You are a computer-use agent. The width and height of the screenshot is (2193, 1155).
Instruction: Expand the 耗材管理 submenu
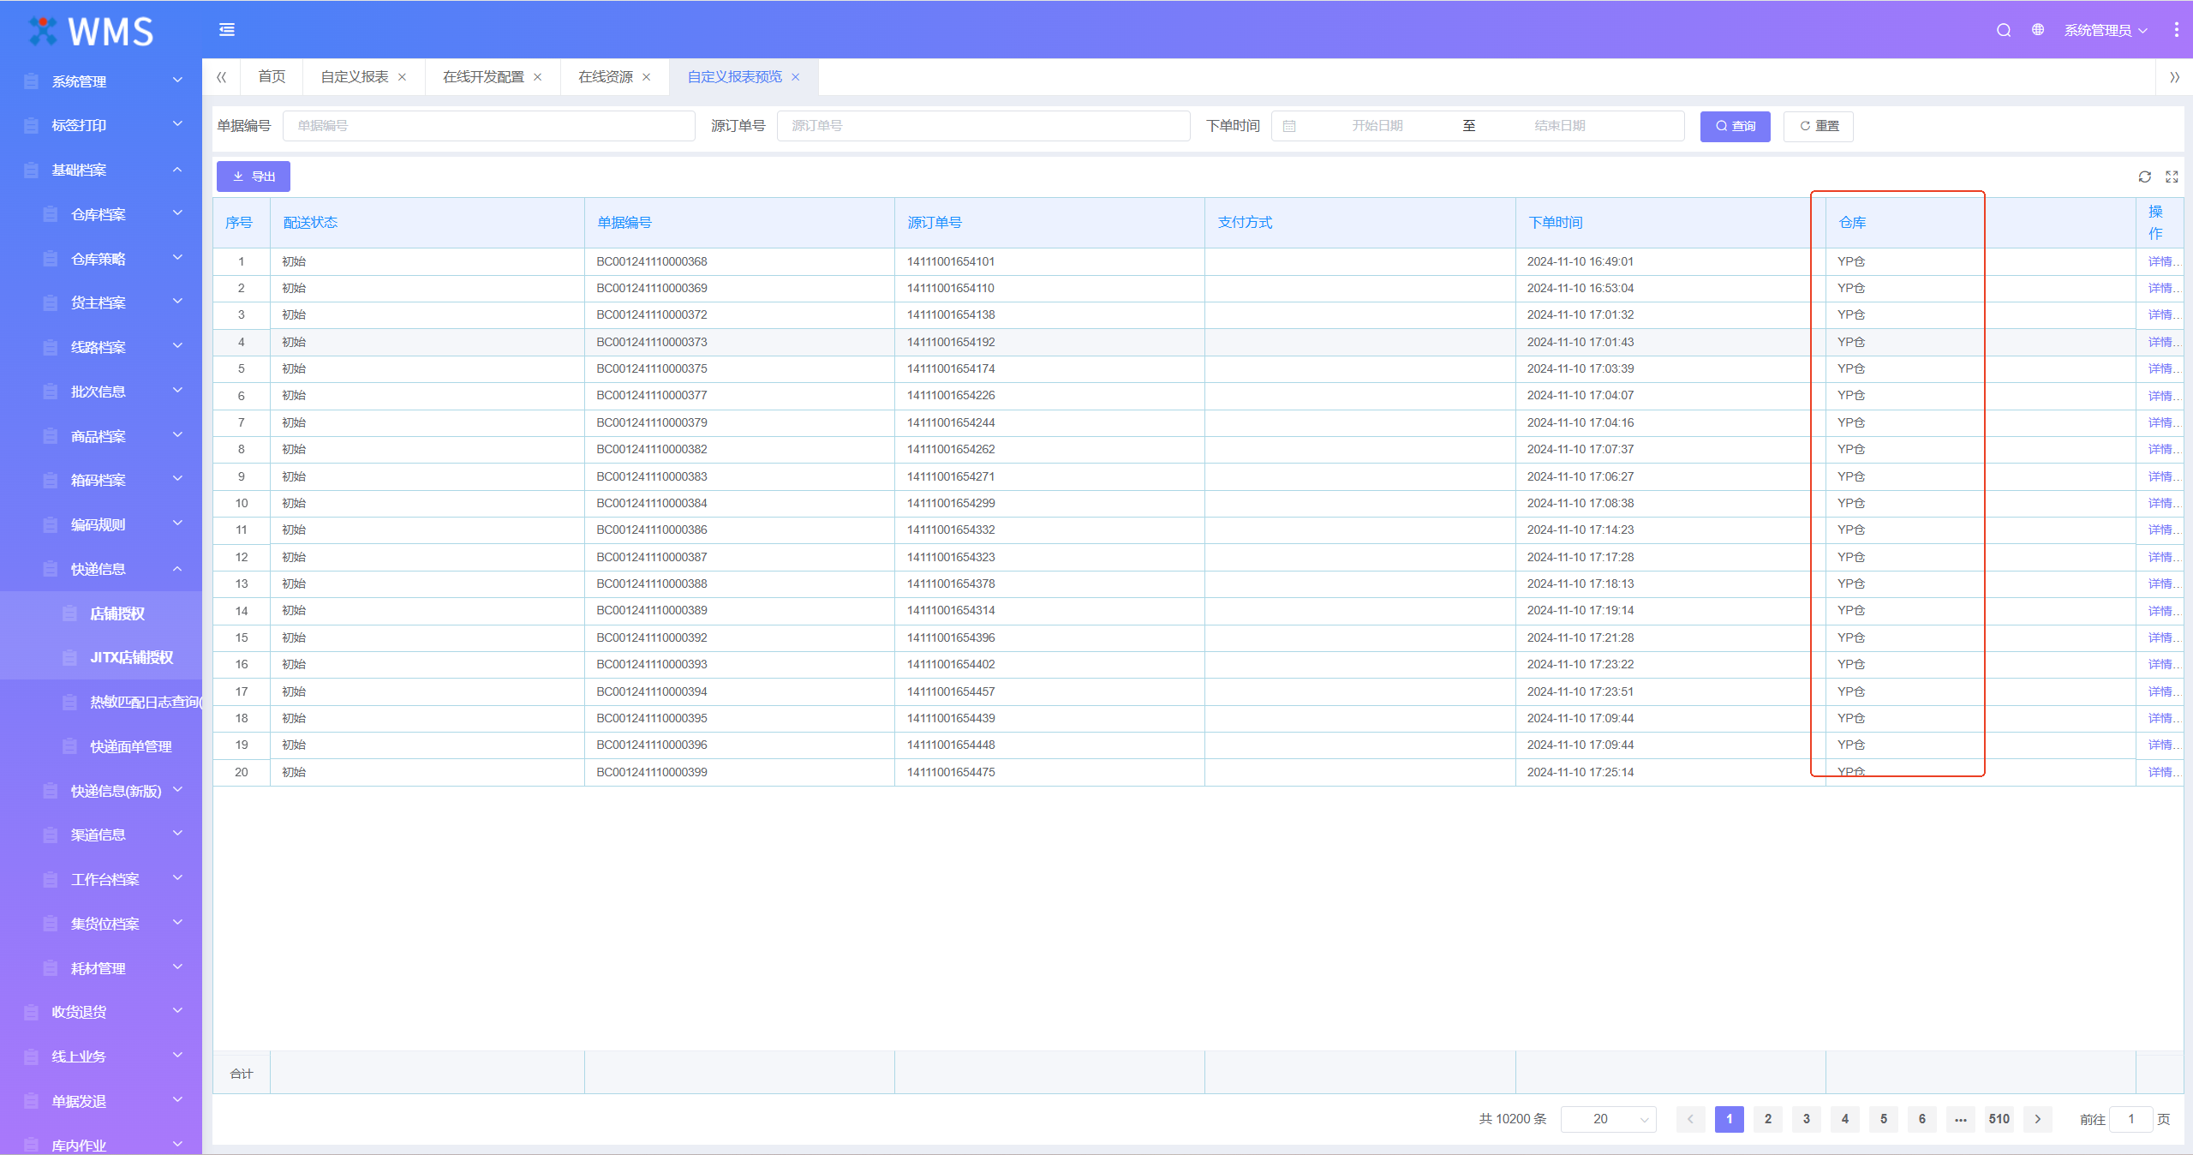101,968
